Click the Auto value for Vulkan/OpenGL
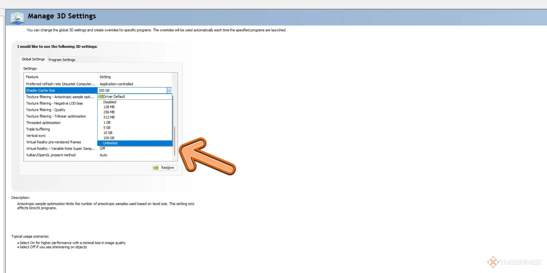Viewport: 547px width, 273px height. pos(103,155)
